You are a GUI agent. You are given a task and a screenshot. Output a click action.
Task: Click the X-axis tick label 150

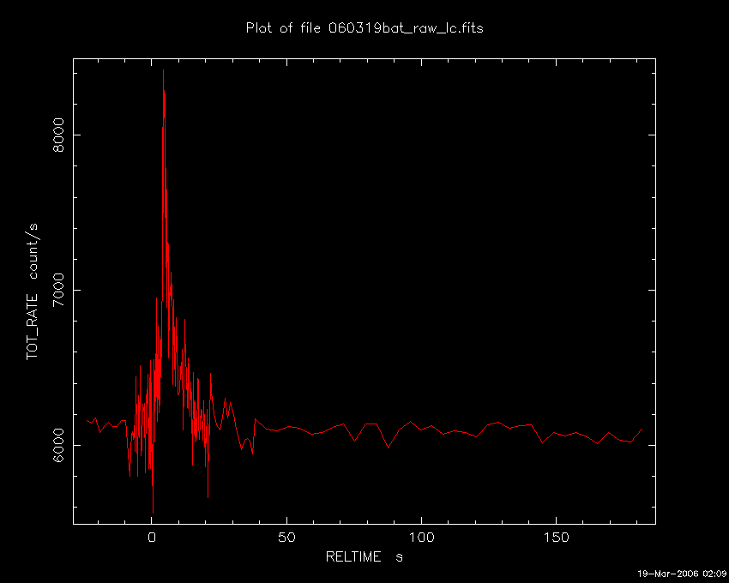click(x=556, y=538)
